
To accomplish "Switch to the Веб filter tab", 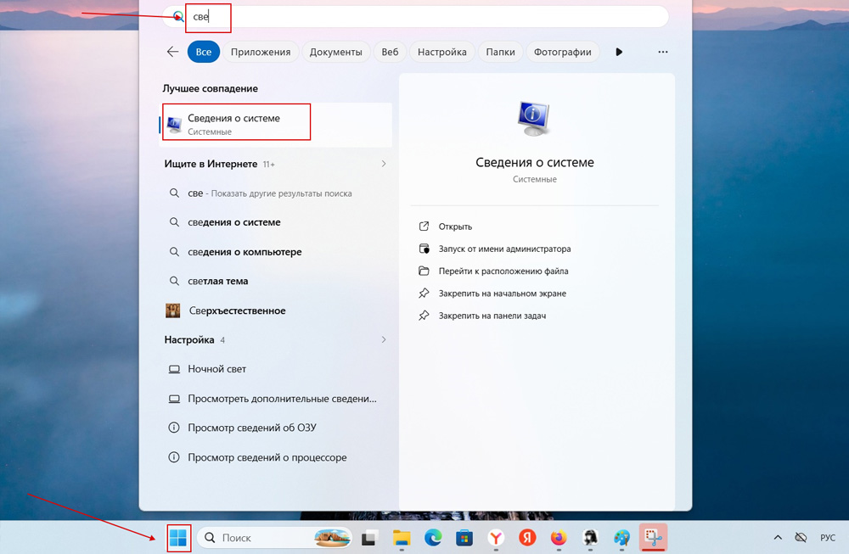I will tap(390, 52).
